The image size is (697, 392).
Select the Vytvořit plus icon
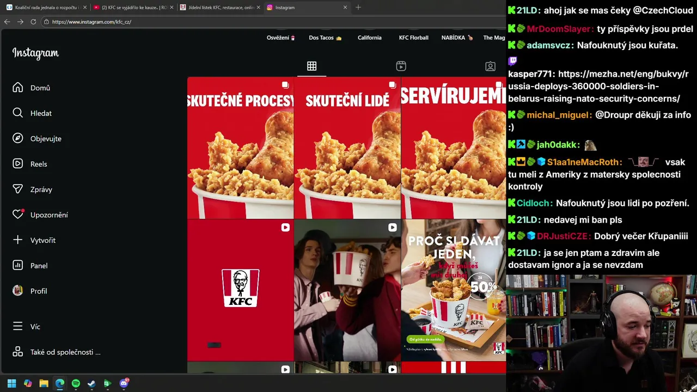[18, 240]
